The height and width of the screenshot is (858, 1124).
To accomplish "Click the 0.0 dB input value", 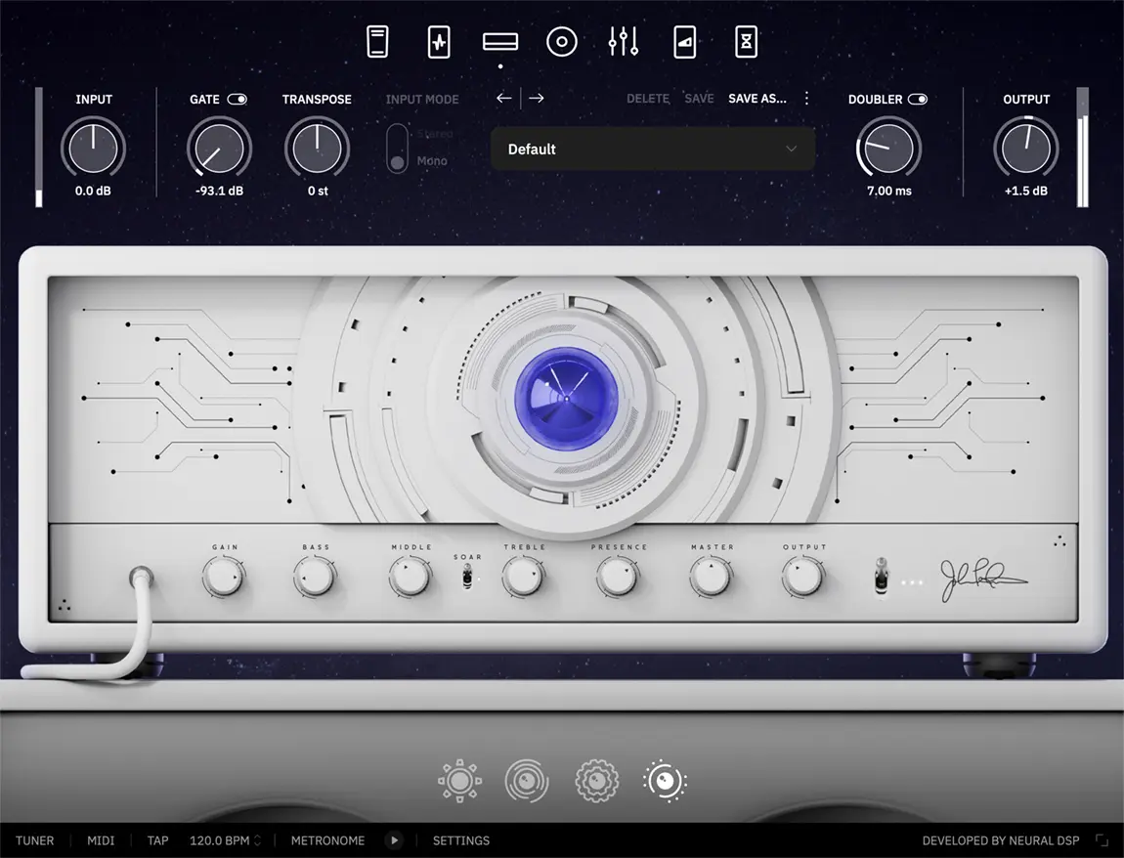I will click(x=93, y=191).
